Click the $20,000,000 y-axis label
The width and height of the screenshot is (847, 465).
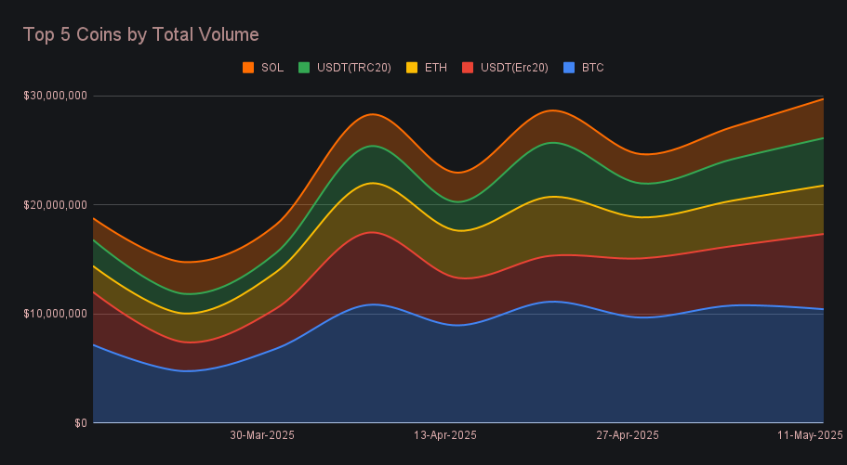pyautogui.click(x=55, y=204)
